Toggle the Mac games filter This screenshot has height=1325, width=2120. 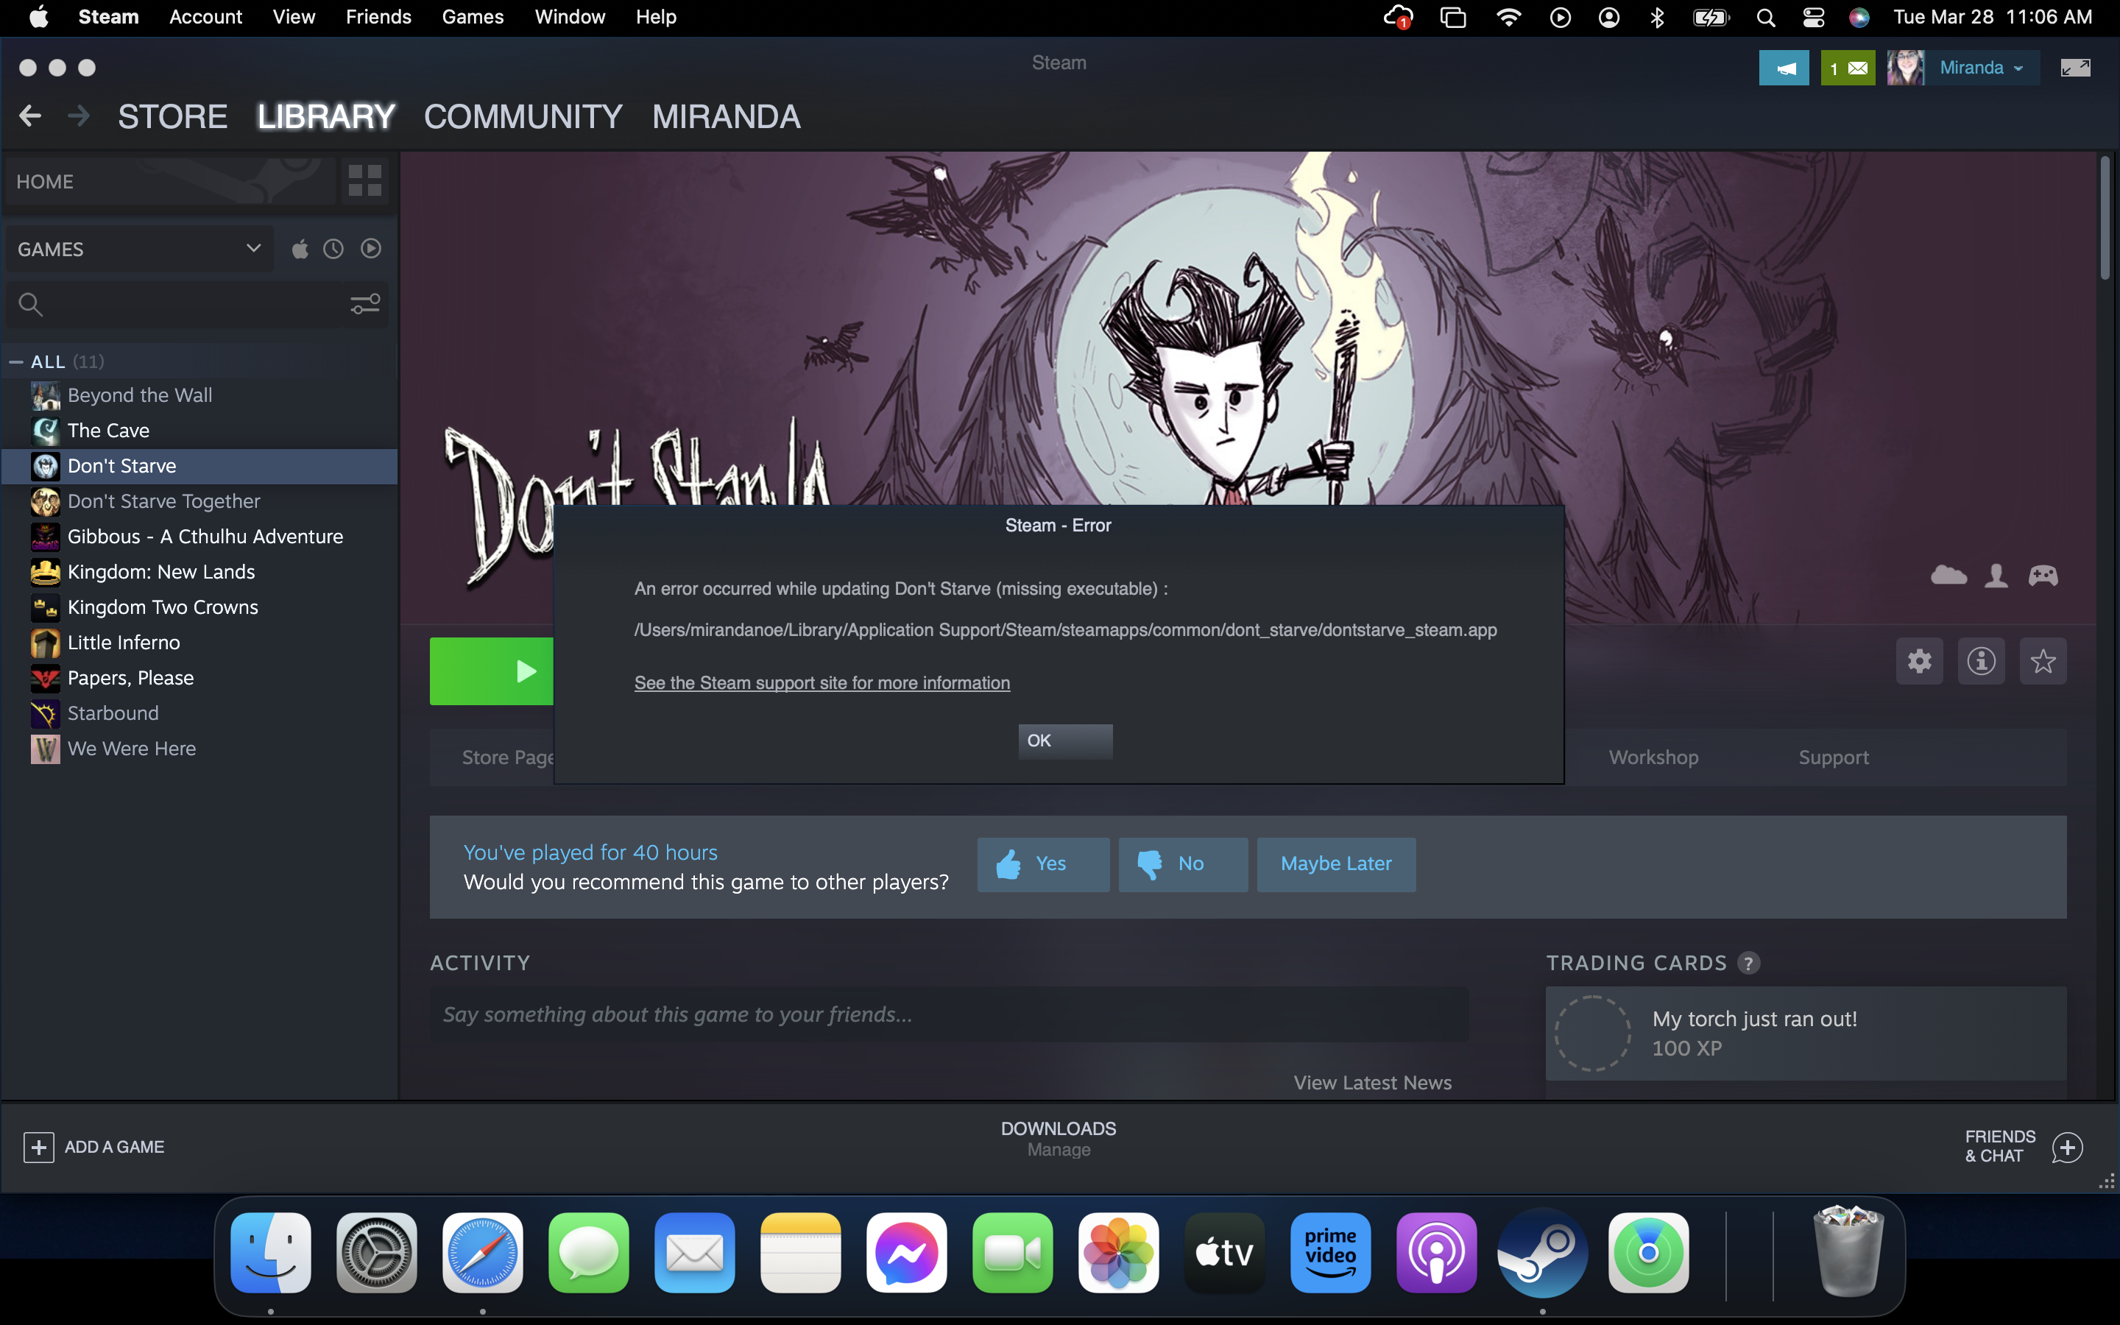tap(300, 250)
